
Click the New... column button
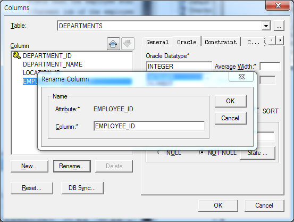(29, 166)
